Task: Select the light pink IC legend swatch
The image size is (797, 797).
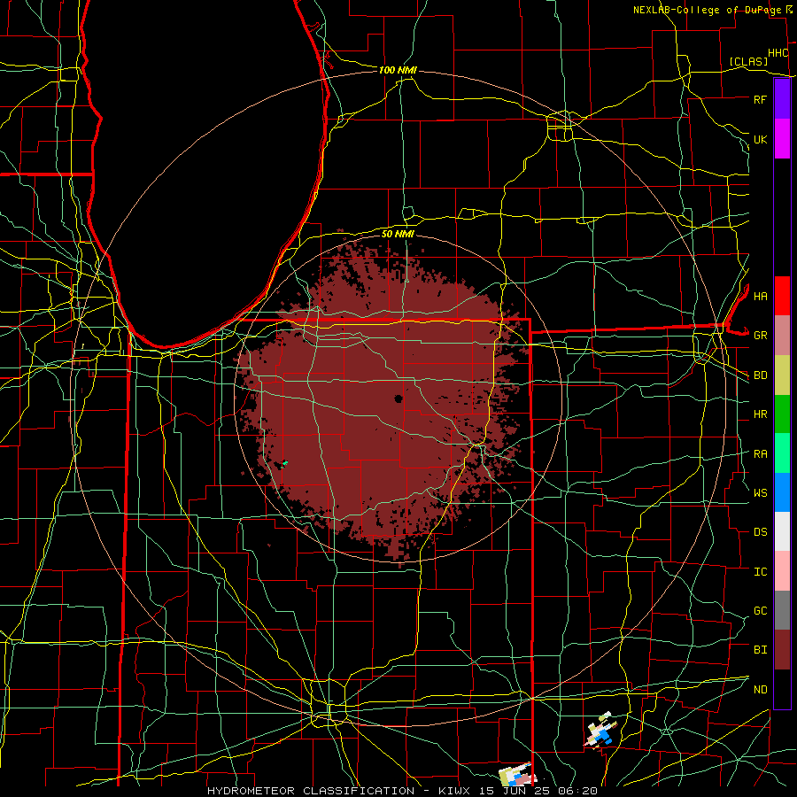Action: click(782, 571)
